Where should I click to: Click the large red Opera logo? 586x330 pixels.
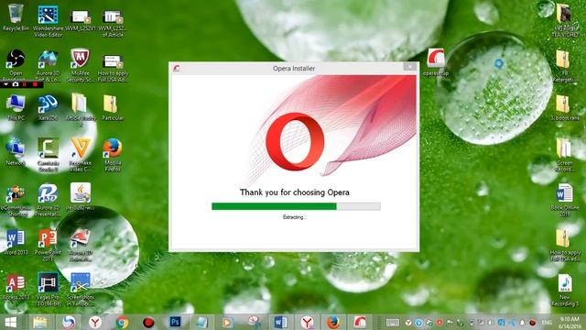tap(295, 141)
